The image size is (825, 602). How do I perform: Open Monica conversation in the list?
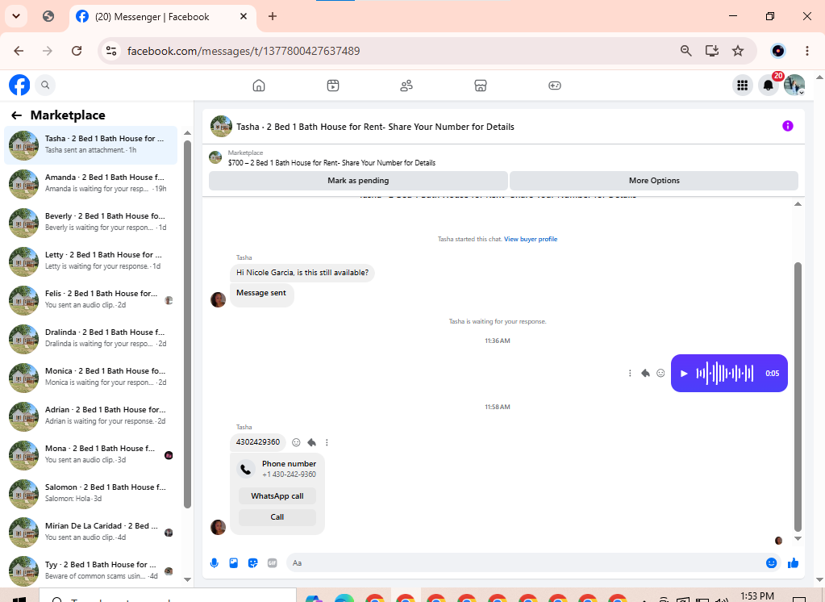tap(90, 377)
